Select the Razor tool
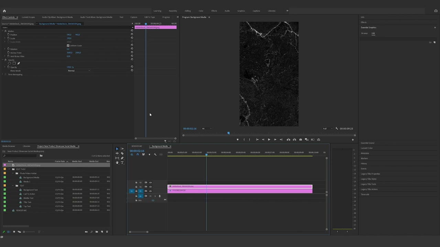The width and height of the screenshot is (440, 247). pyautogui.click(x=122, y=153)
